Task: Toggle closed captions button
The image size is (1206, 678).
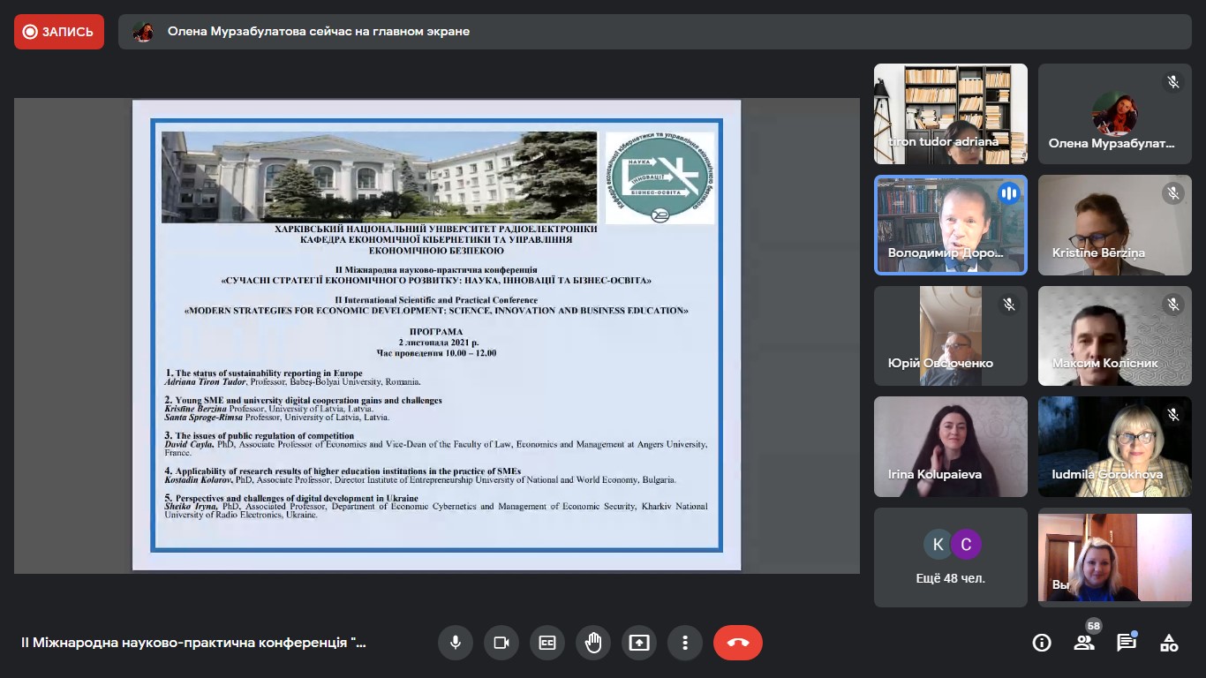Action: (x=547, y=643)
